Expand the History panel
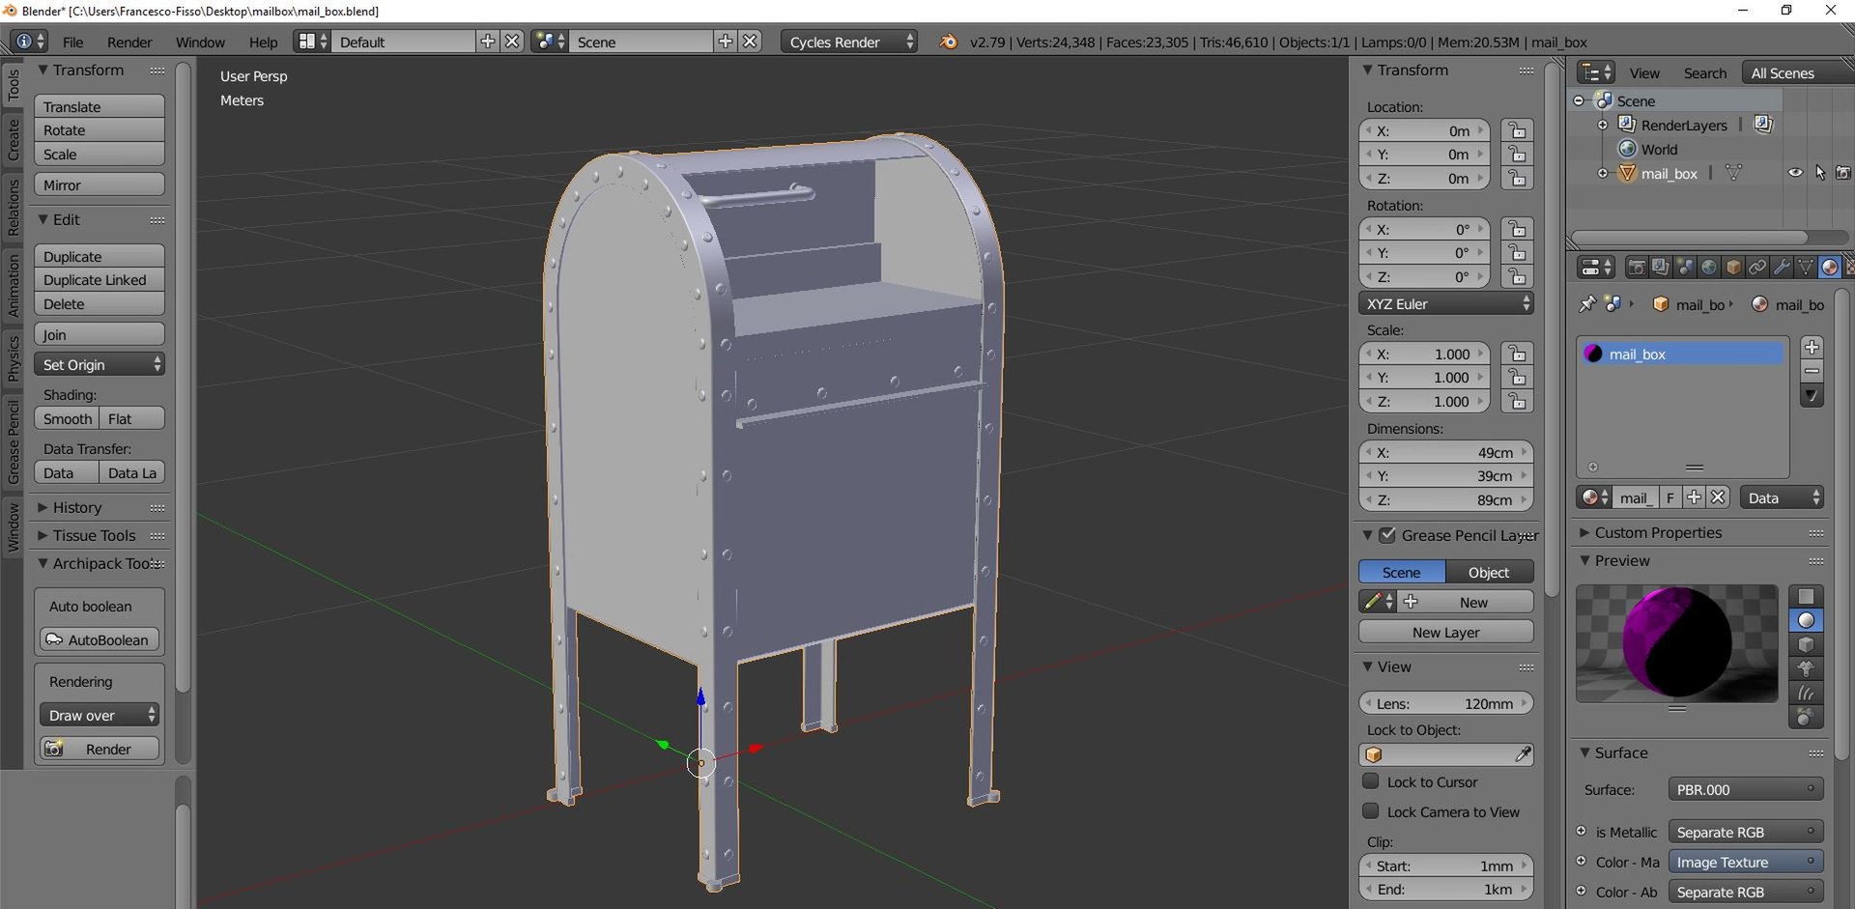Screen dimensions: 1855x909 click(76, 507)
